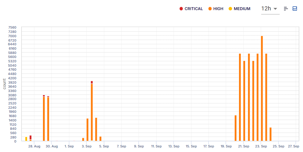Select the '28. Aug' date label
The width and height of the screenshot is (303, 152).
coord(34,146)
